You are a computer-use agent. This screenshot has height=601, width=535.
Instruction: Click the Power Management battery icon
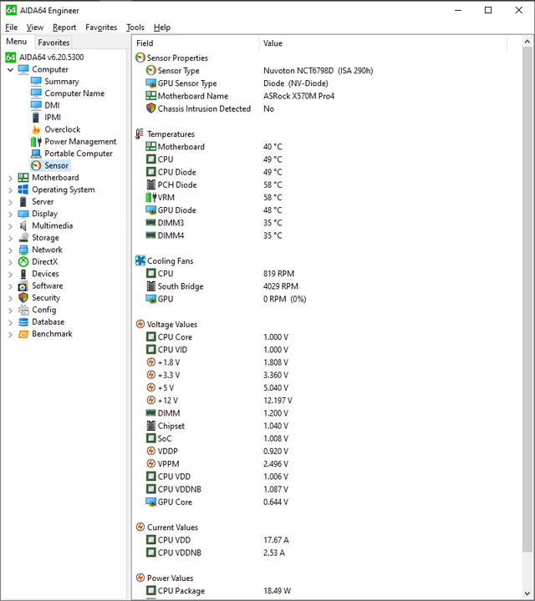tap(36, 141)
